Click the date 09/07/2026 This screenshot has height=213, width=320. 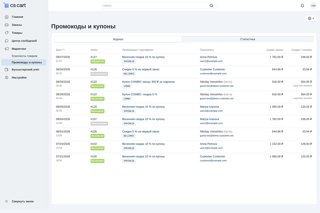coord(63,57)
